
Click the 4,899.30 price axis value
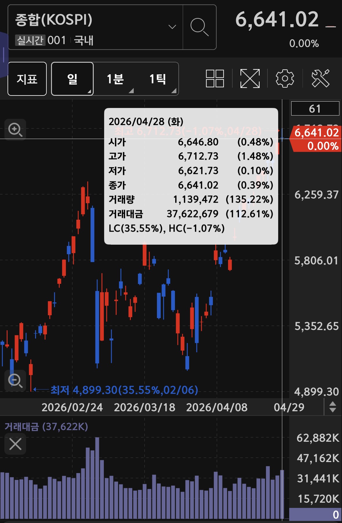click(x=316, y=392)
